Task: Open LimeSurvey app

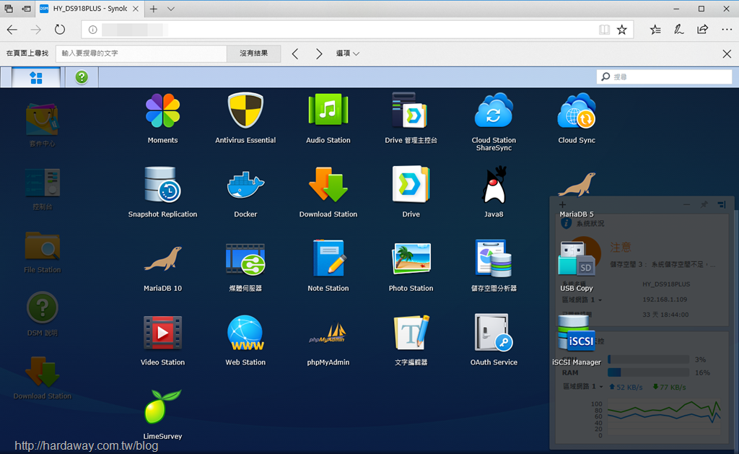Action: [x=162, y=407]
